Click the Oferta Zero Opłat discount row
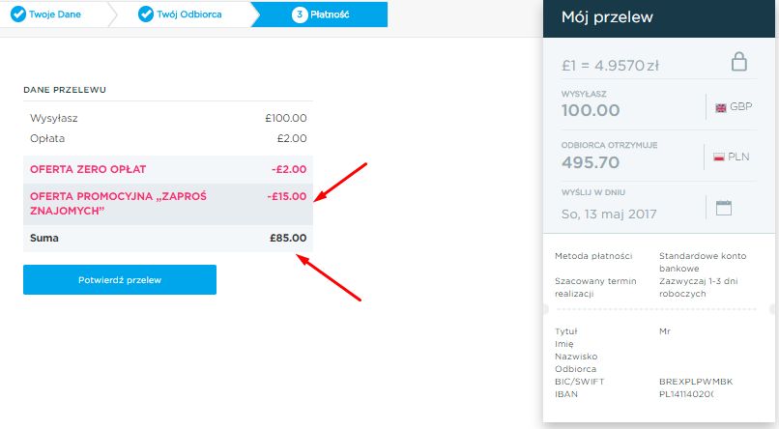 point(168,169)
